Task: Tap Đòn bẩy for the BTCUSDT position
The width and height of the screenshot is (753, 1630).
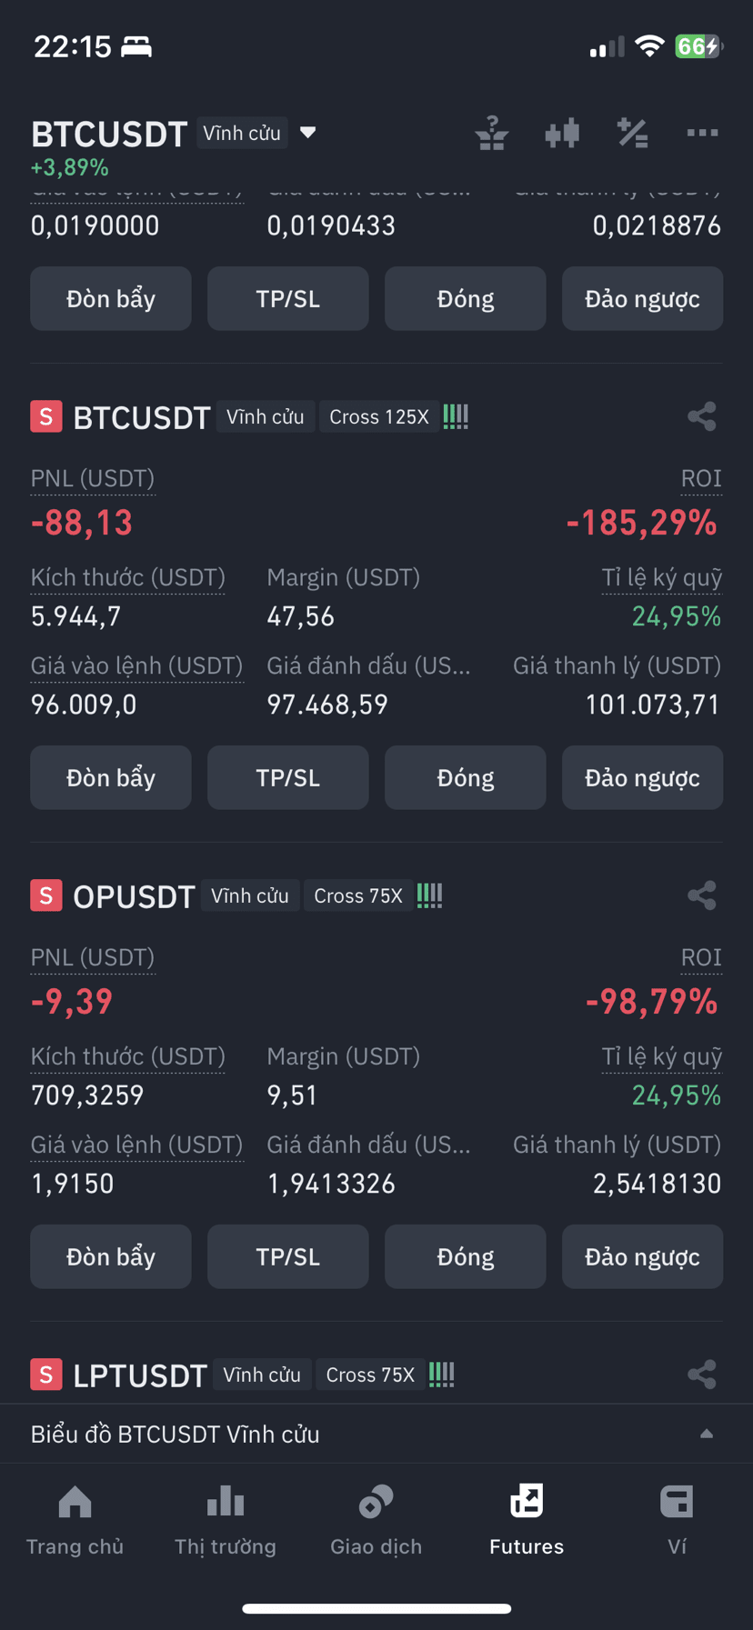Action: point(111,777)
